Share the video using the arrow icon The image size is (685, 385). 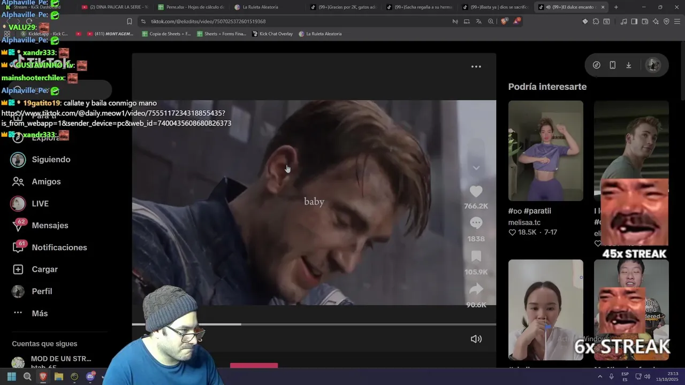click(476, 289)
